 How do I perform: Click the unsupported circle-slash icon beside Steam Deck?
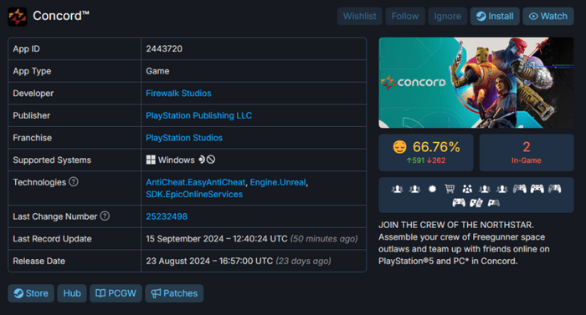211,160
